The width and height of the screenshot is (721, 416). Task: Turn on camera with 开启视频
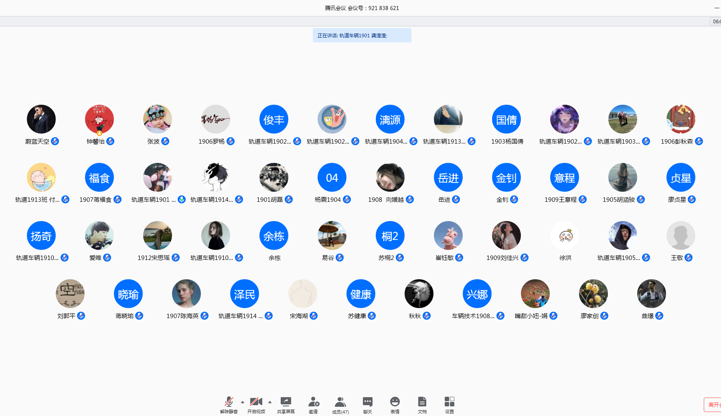click(x=256, y=404)
